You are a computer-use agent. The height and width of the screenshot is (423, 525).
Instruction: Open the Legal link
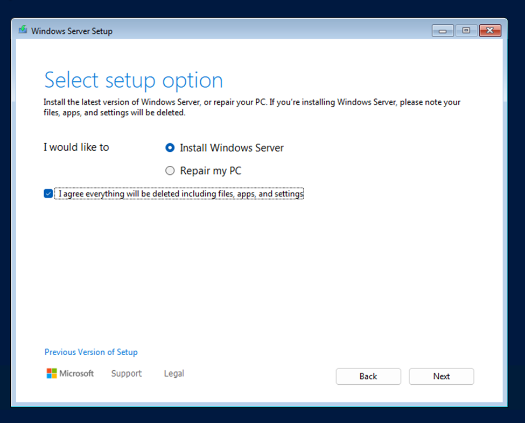point(174,373)
